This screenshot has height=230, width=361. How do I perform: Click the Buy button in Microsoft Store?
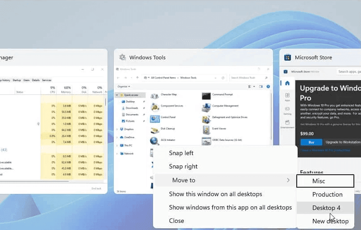pos(311,142)
